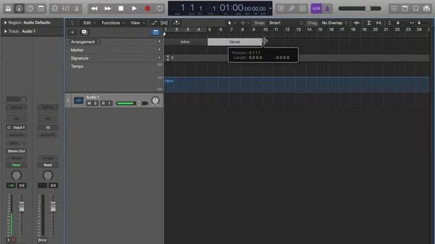Add an arrangement marker with plus
This screenshot has height=244, width=435.
(x=159, y=41)
